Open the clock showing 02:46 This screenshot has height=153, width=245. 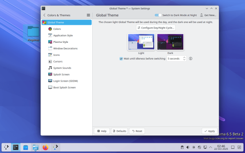click(x=221, y=147)
